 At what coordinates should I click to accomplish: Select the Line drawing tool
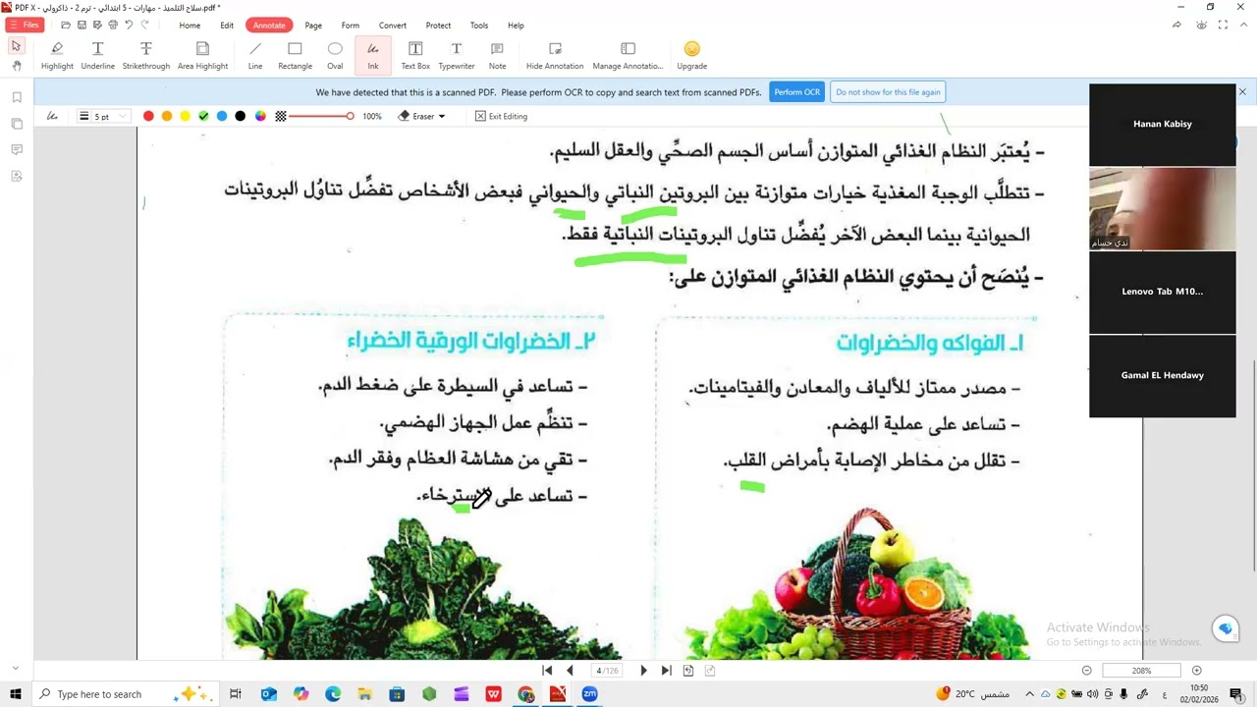(255, 56)
